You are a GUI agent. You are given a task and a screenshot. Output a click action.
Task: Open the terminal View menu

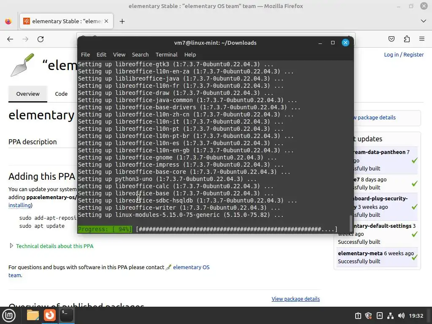pos(119,54)
